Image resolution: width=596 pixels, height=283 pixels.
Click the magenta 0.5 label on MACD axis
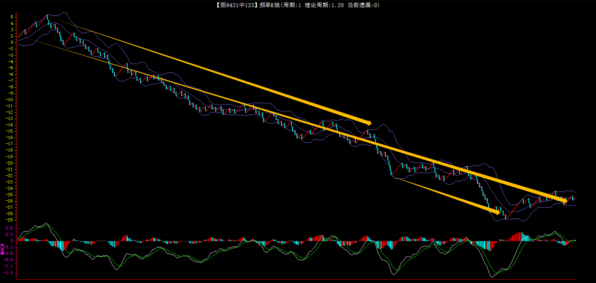(x=9, y=228)
